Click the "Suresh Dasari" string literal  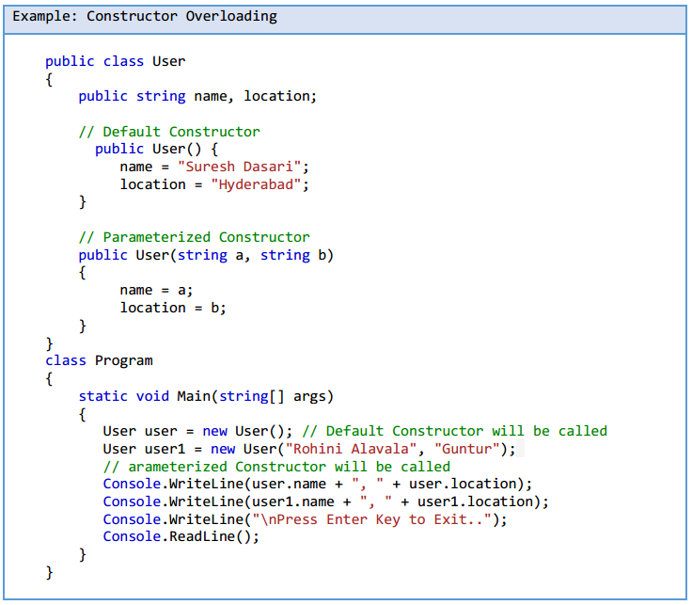239,167
